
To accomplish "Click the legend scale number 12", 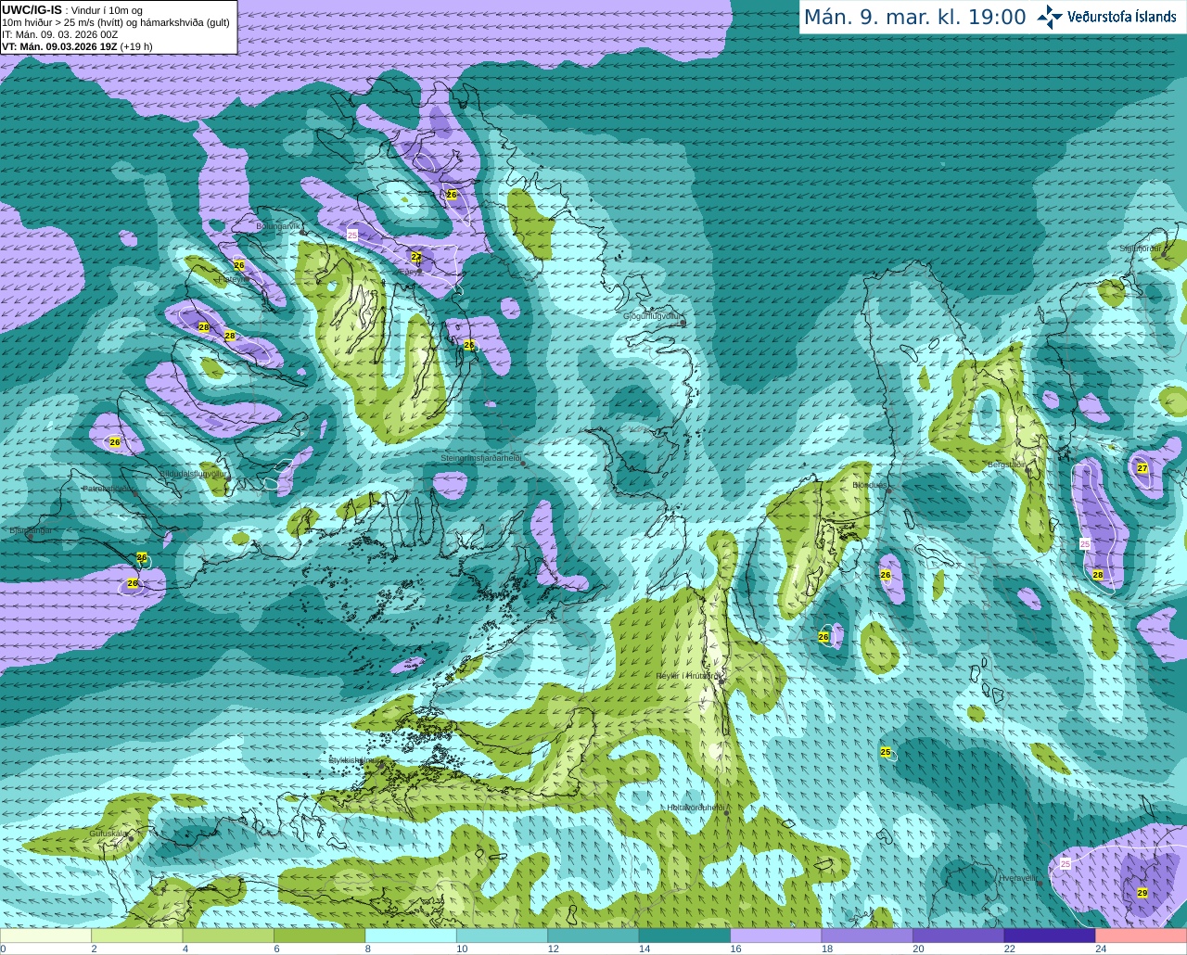I will 553,949.
